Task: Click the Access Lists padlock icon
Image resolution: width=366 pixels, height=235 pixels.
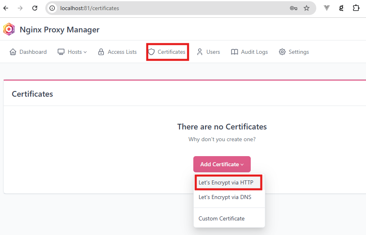Action: tap(101, 52)
